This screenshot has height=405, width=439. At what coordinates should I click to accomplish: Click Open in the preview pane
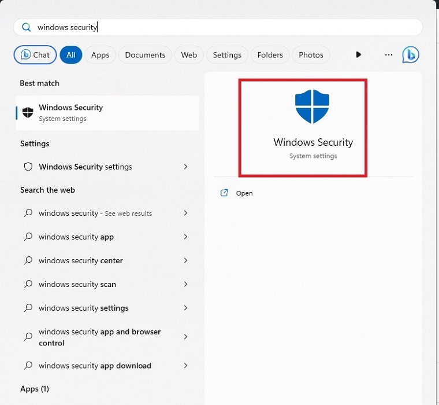(x=244, y=193)
